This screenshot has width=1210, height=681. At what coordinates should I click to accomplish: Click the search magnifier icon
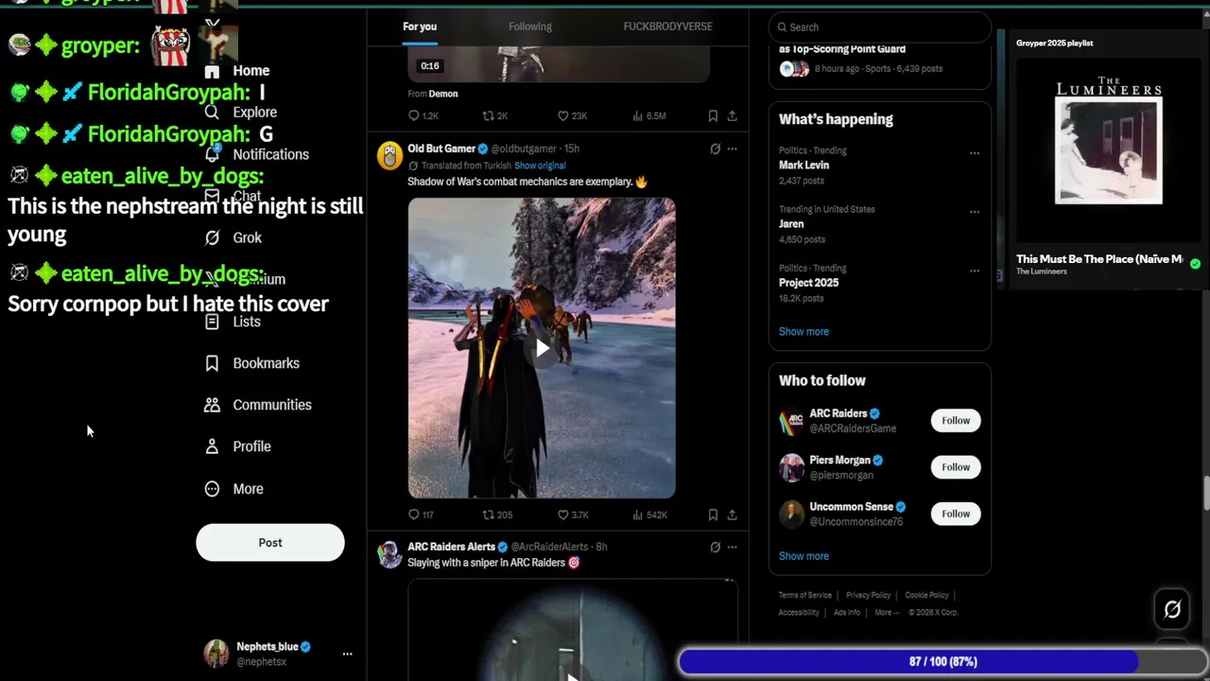pos(783,27)
